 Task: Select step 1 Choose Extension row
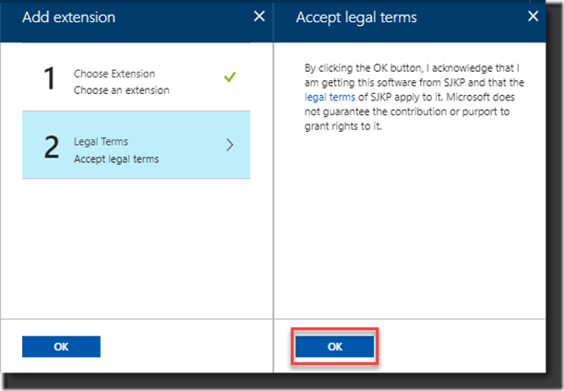tap(136, 77)
